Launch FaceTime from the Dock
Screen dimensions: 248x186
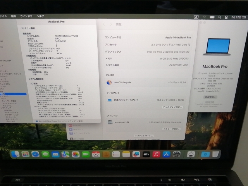click(86, 154)
